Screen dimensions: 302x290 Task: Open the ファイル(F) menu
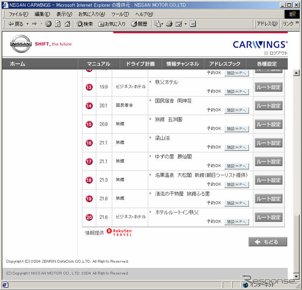(x=18, y=14)
